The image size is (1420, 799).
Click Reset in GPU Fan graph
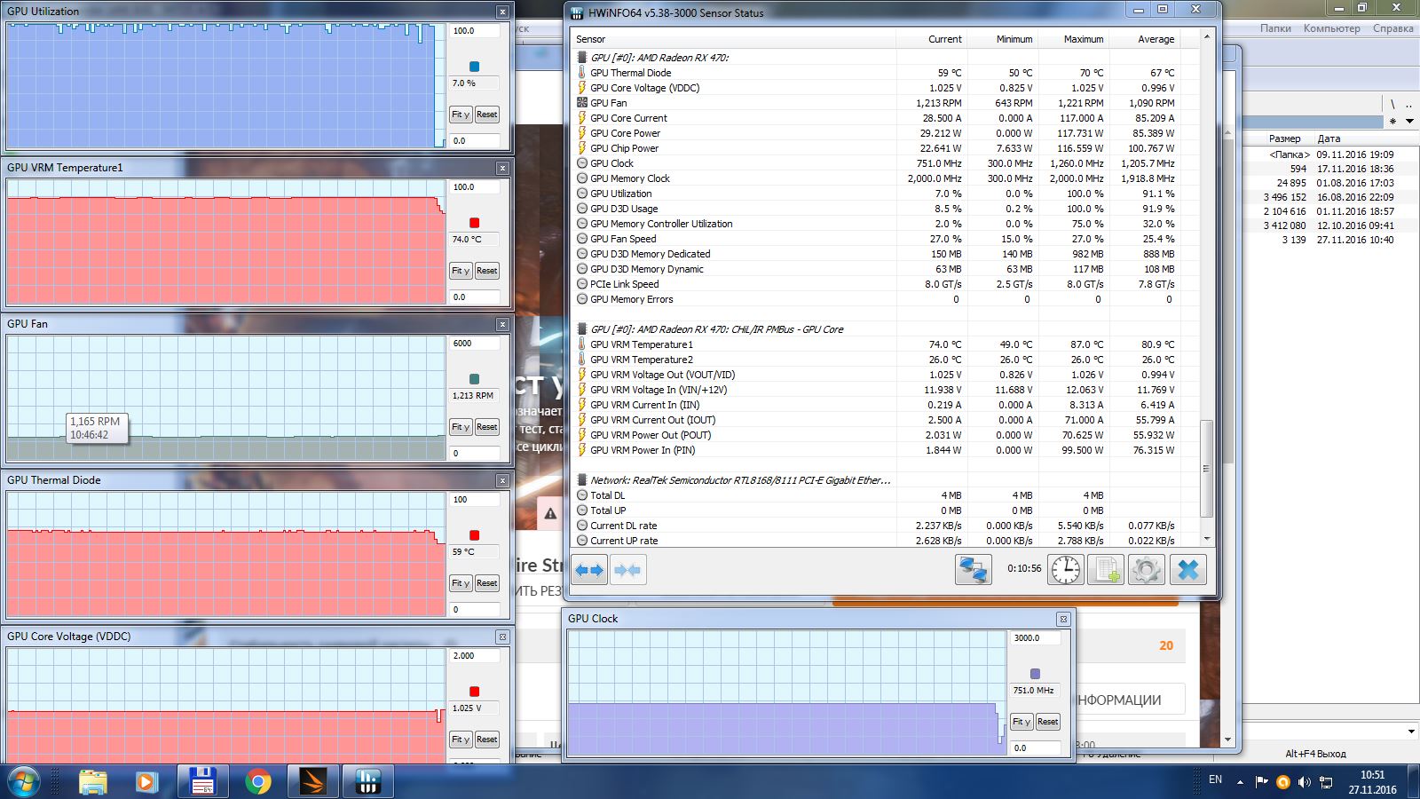point(486,427)
